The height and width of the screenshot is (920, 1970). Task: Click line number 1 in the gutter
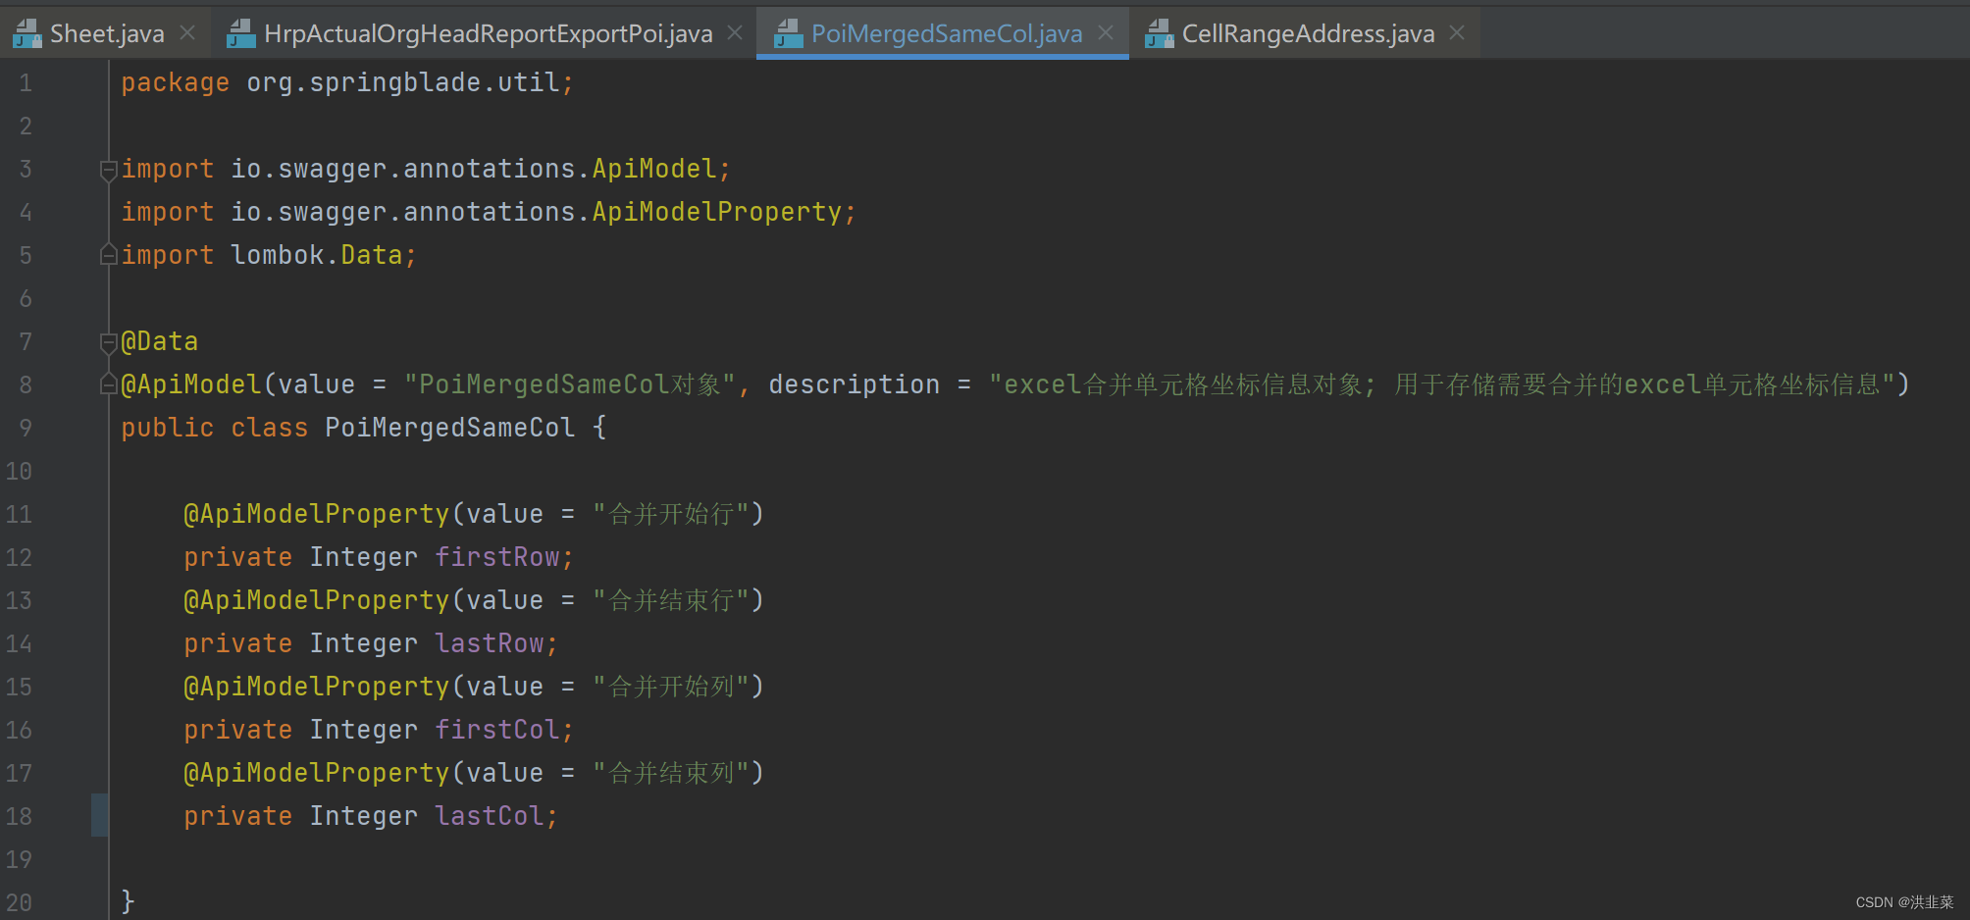pos(26,83)
